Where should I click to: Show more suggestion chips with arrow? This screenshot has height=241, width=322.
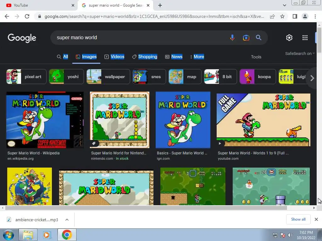point(312,78)
